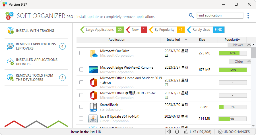Select the Microsoft OneDrive name text

pos(115,51)
